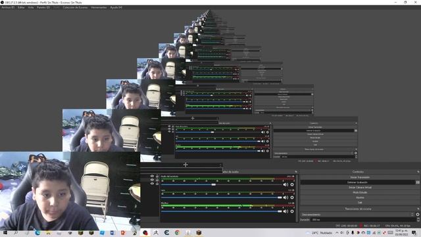Open the Windows Start menu
Viewport: 421px width, 237px height.
click(5, 232)
